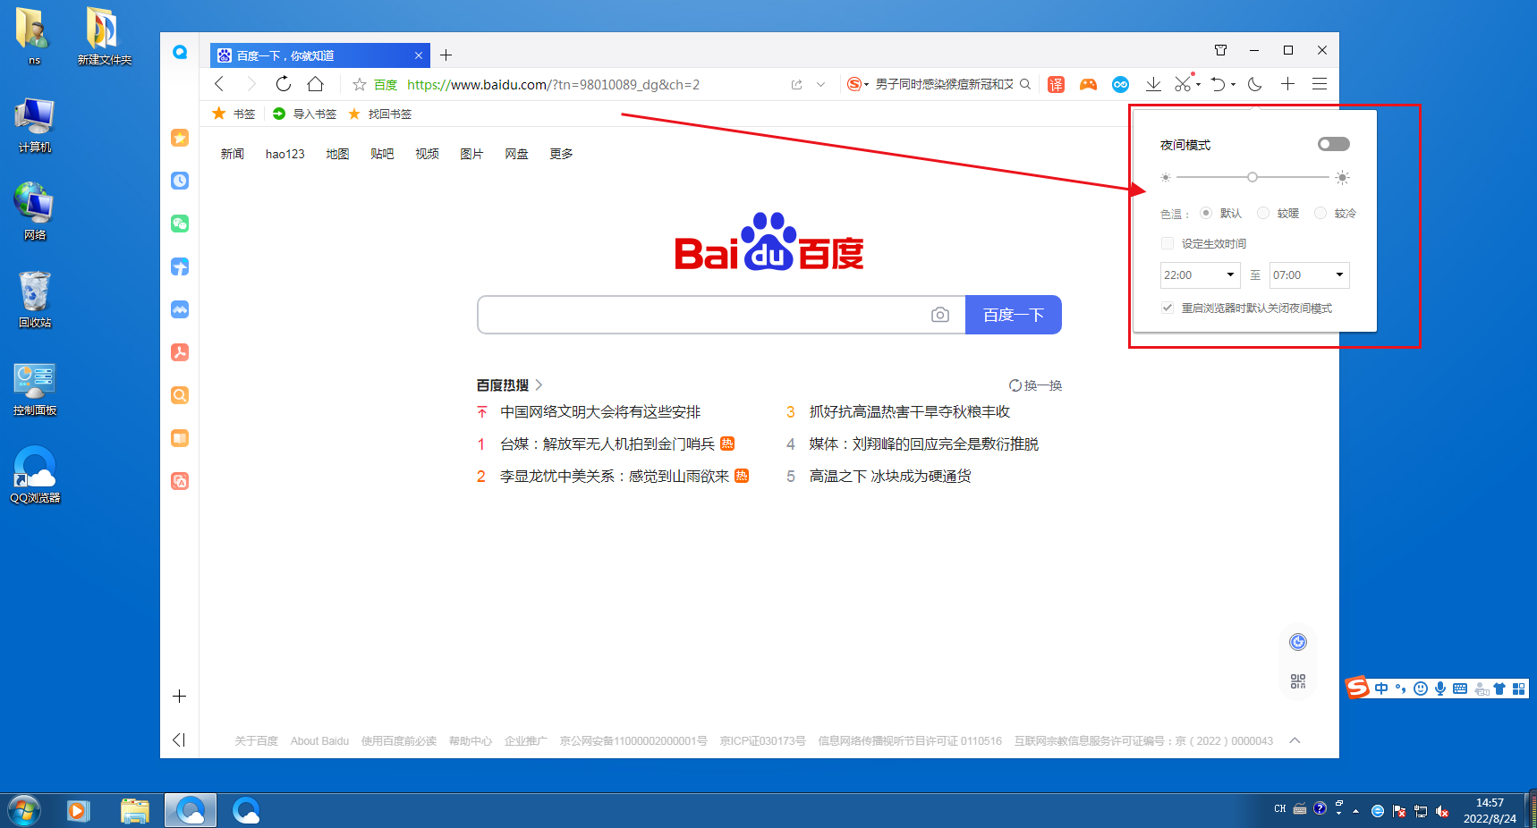The height and width of the screenshot is (828, 1537).
Task: Refresh the Baidu page
Action: (x=284, y=84)
